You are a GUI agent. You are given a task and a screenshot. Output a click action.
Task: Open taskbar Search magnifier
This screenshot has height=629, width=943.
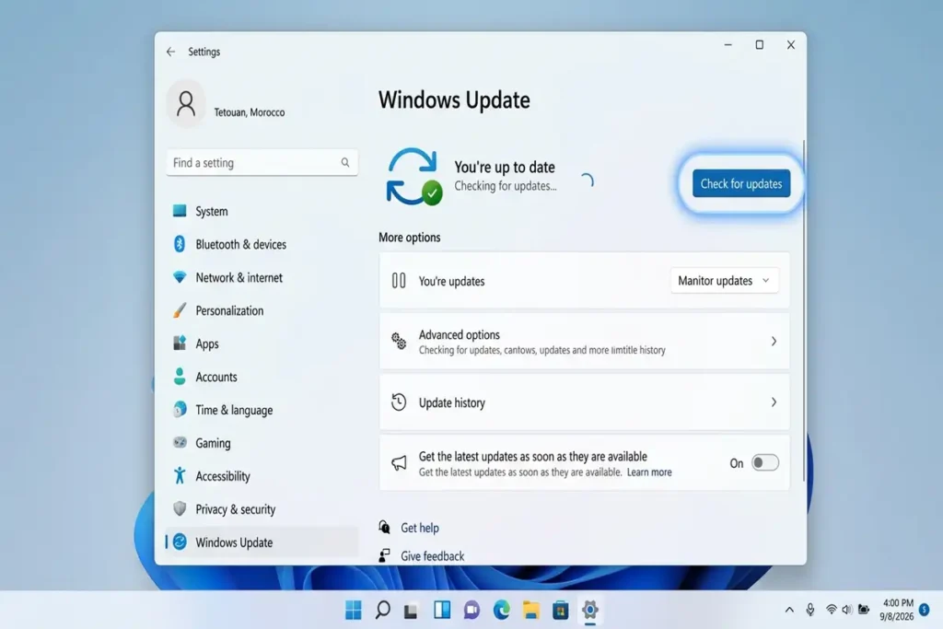pyautogui.click(x=382, y=610)
